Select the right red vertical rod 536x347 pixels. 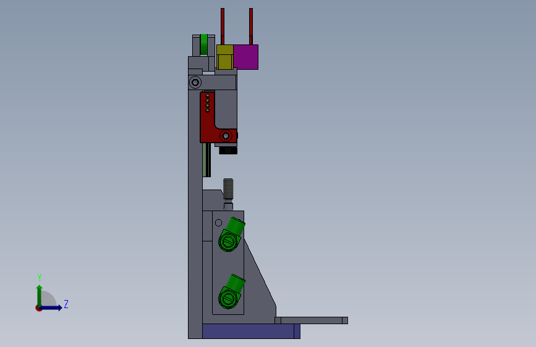pyautogui.click(x=251, y=27)
